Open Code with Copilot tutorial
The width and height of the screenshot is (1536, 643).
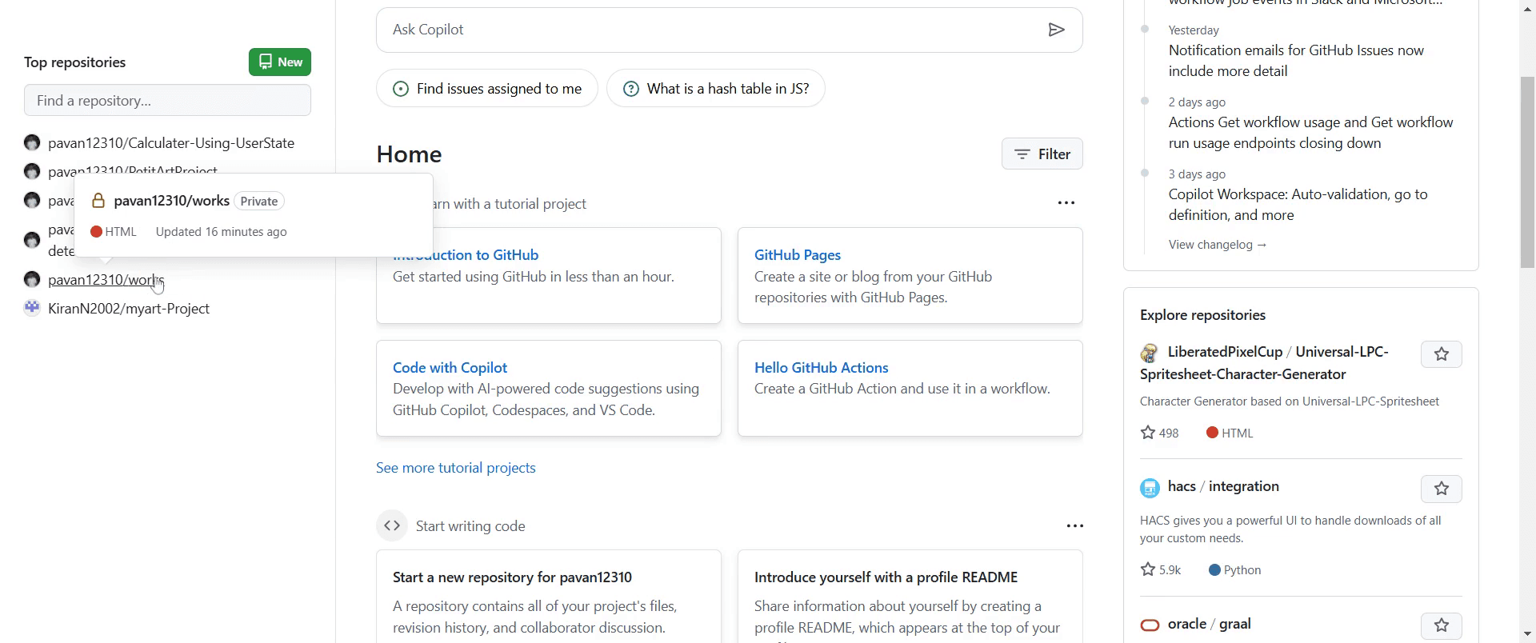click(450, 368)
